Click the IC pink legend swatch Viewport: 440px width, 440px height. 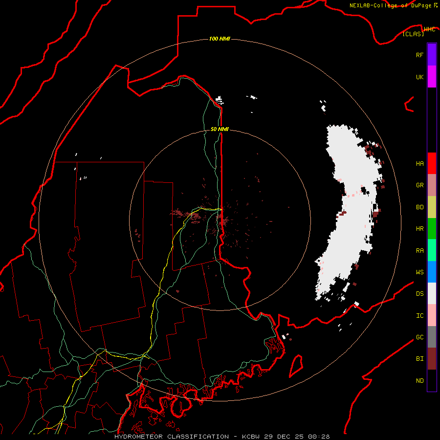[432, 315]
